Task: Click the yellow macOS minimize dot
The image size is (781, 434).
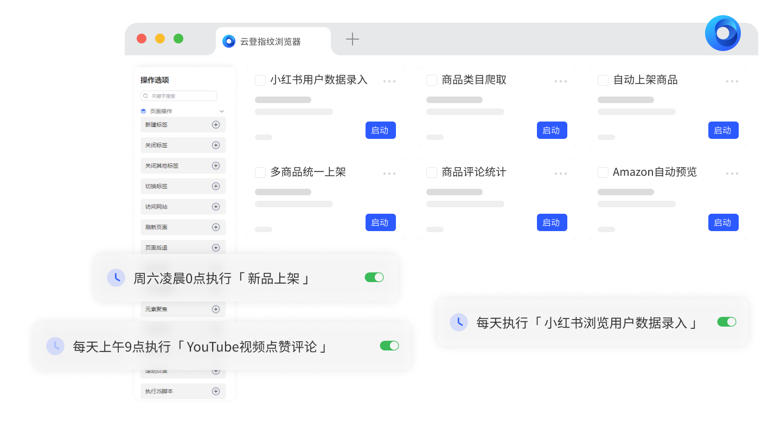Action: (x=160, y=39)
